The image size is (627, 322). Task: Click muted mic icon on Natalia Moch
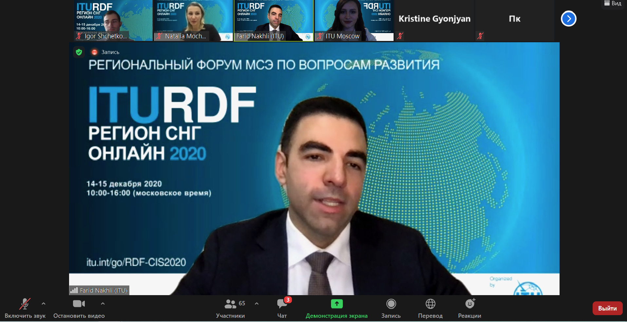click(x=159, y=36)
